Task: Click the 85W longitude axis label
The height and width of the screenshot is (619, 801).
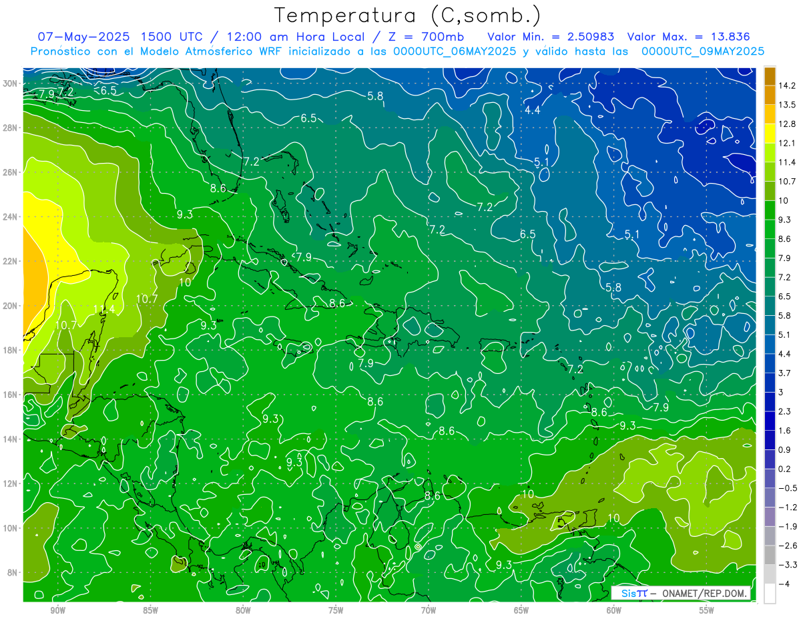Action: 150,611
